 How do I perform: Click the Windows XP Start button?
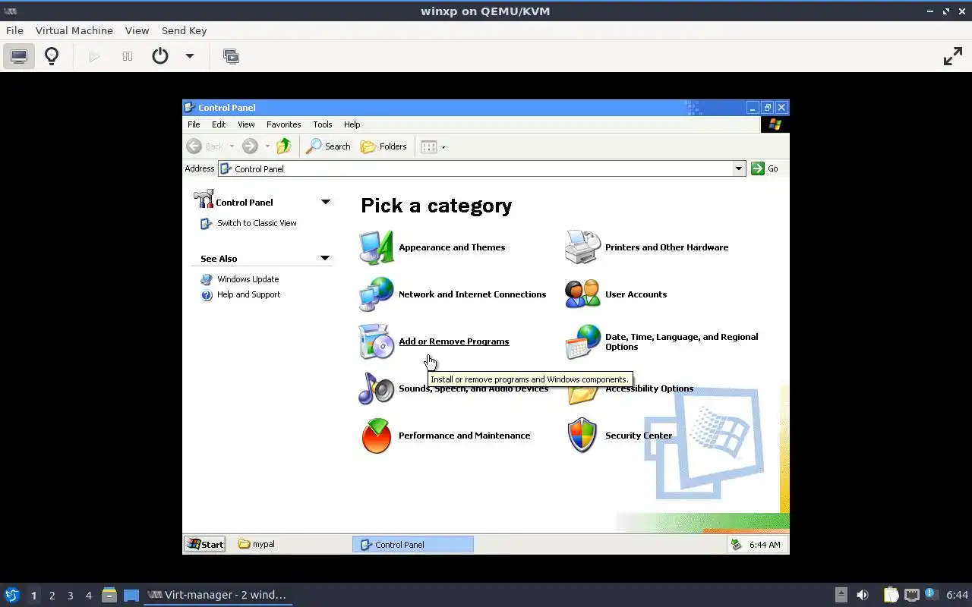tap(205, 544)
